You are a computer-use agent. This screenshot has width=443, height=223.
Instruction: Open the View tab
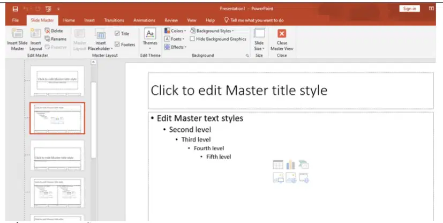(x=192, y=20)
